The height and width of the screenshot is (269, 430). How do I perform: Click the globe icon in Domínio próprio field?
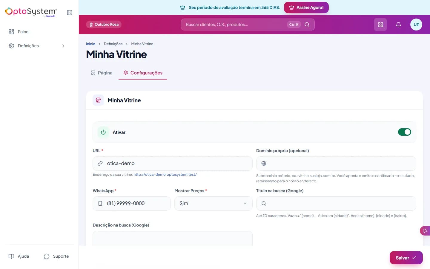[x=264, y=163]
